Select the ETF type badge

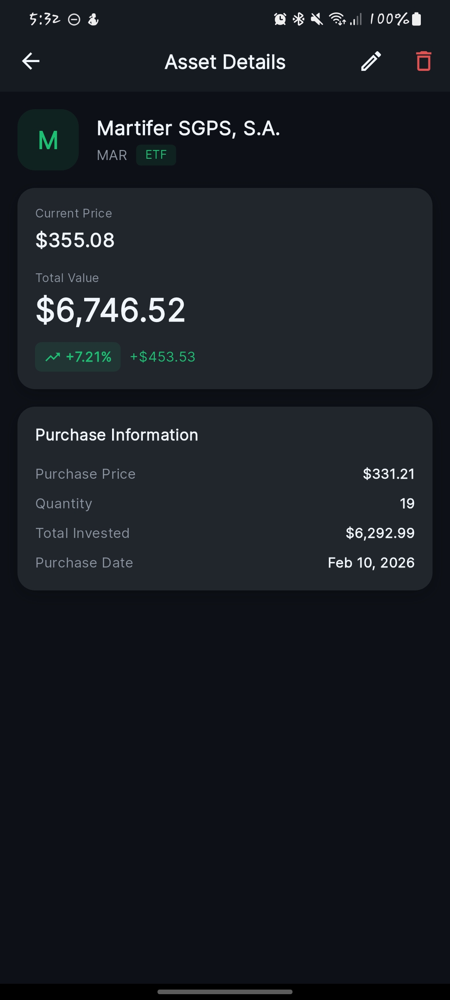click(156, 155)
